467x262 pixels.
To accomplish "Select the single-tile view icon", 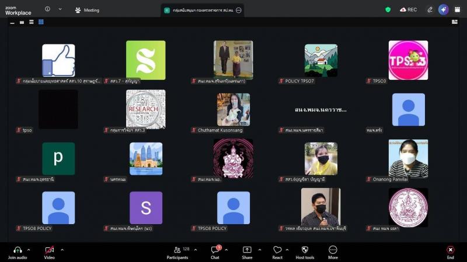I will 22,22.
